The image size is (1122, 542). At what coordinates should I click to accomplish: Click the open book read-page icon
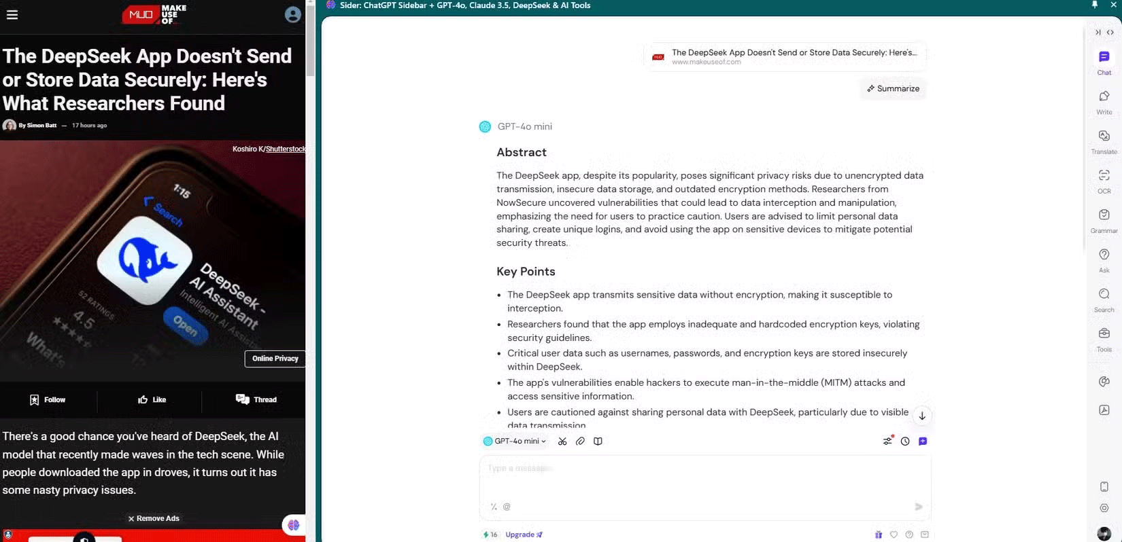click(x=598, y=441)
